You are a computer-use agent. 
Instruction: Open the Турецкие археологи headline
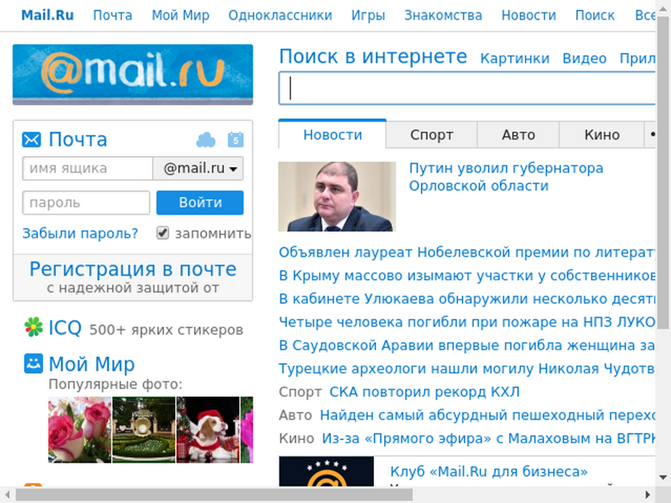(x=467, y=368)
